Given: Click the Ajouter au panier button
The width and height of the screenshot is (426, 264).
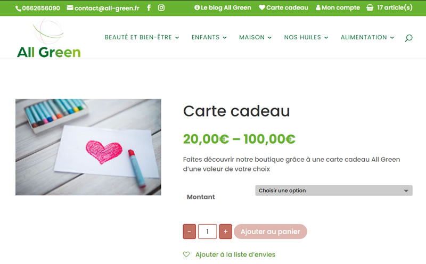Looking at the screenshot, I should coord(271,232).
